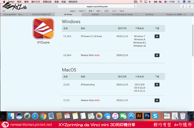Open the Trash in the Dock
The height and width of the screenshot is (128, 194).
(183, 116)
